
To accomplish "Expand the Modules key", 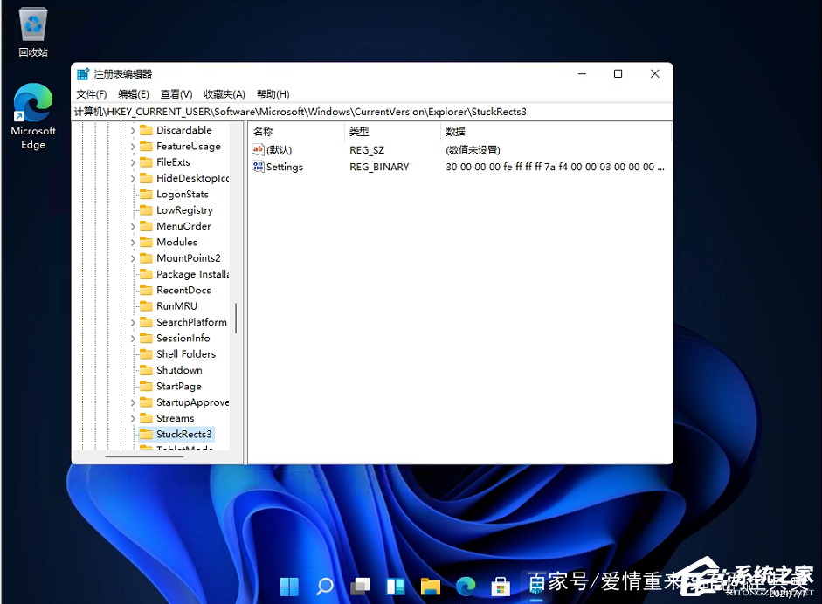I will [x=133, y=243].
